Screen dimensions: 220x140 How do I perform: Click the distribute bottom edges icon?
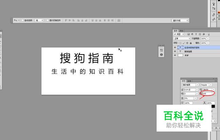(x=100, y=20)
